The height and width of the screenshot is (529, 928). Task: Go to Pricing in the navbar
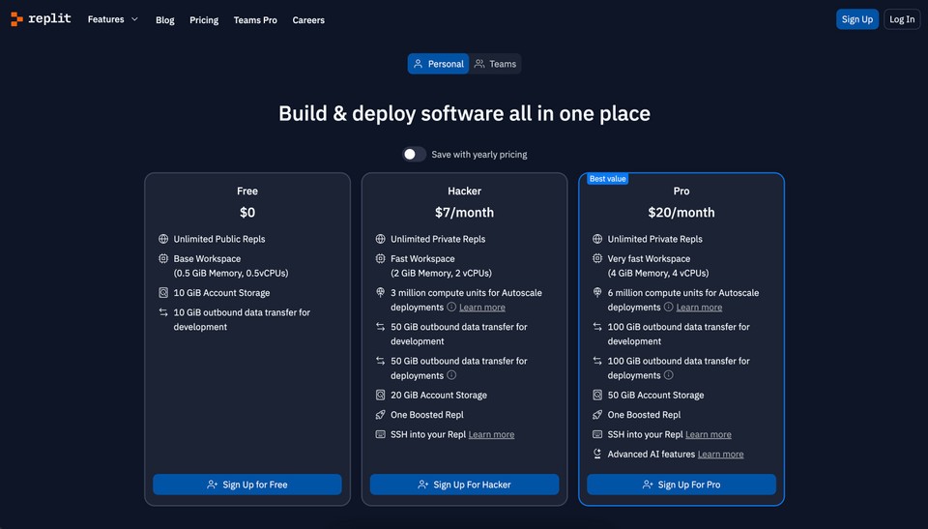(204, 20)
